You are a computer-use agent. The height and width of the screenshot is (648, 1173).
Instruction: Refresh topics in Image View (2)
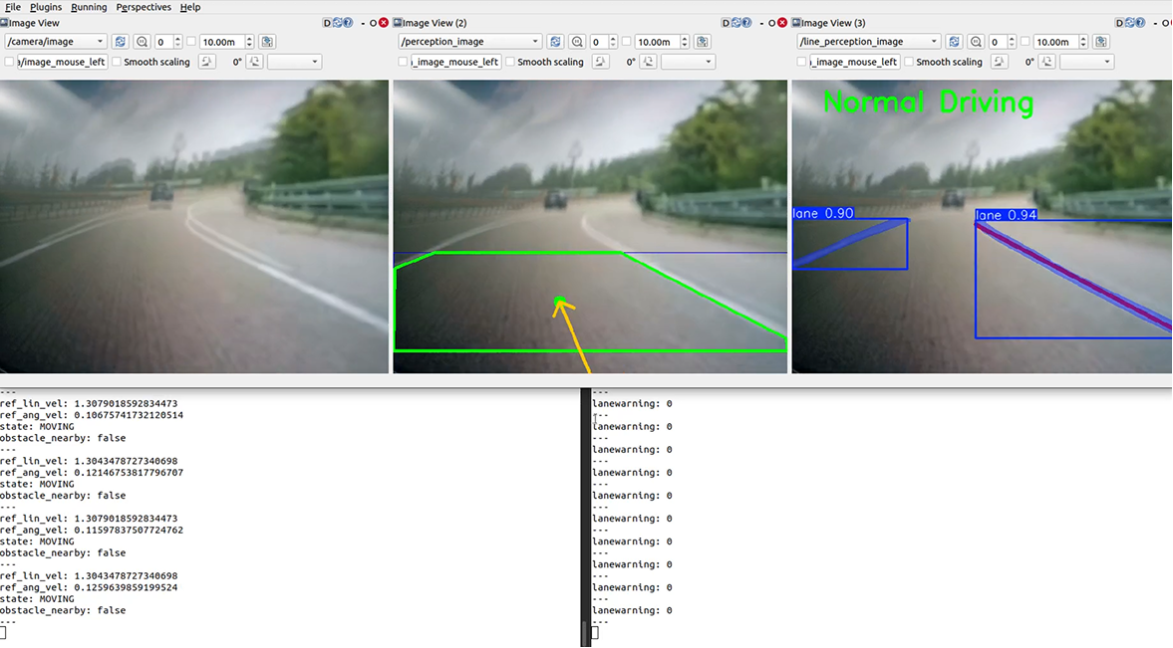coord(555,42)
